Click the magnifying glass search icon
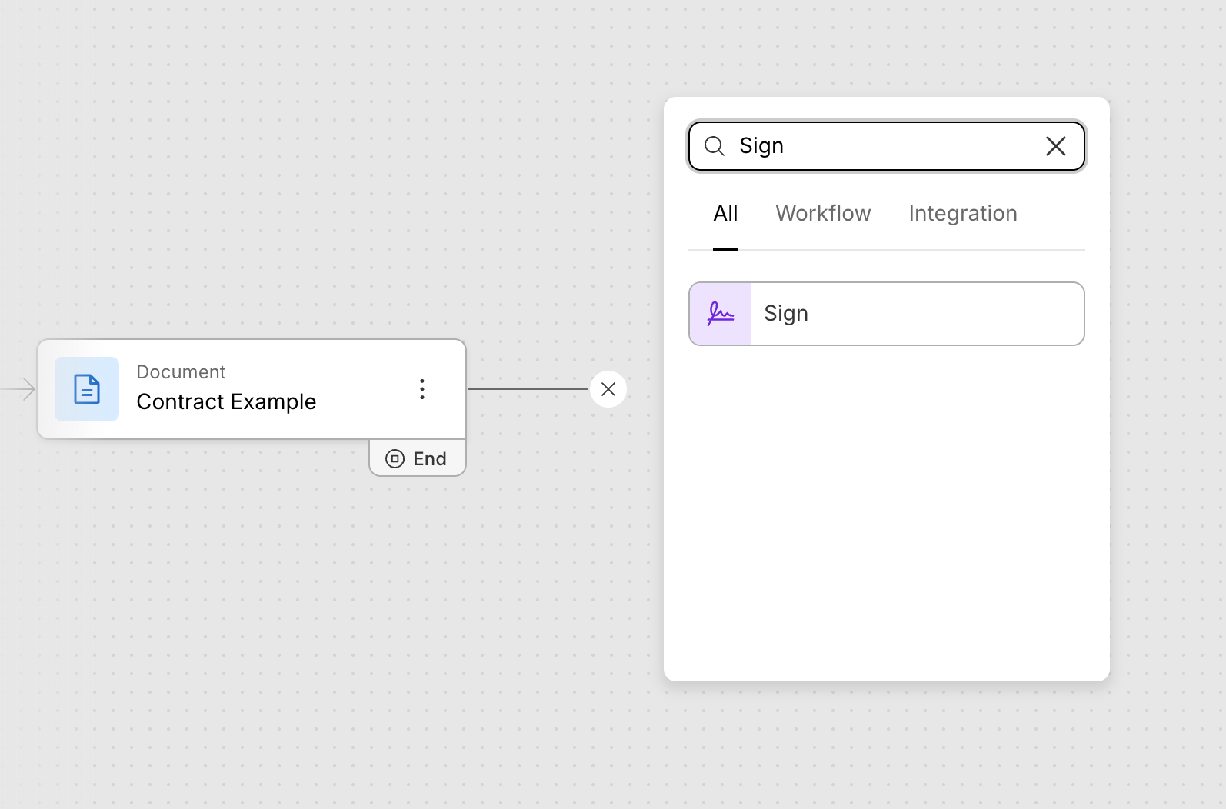This screenshot has width=1226, height=809. point(715,146)
